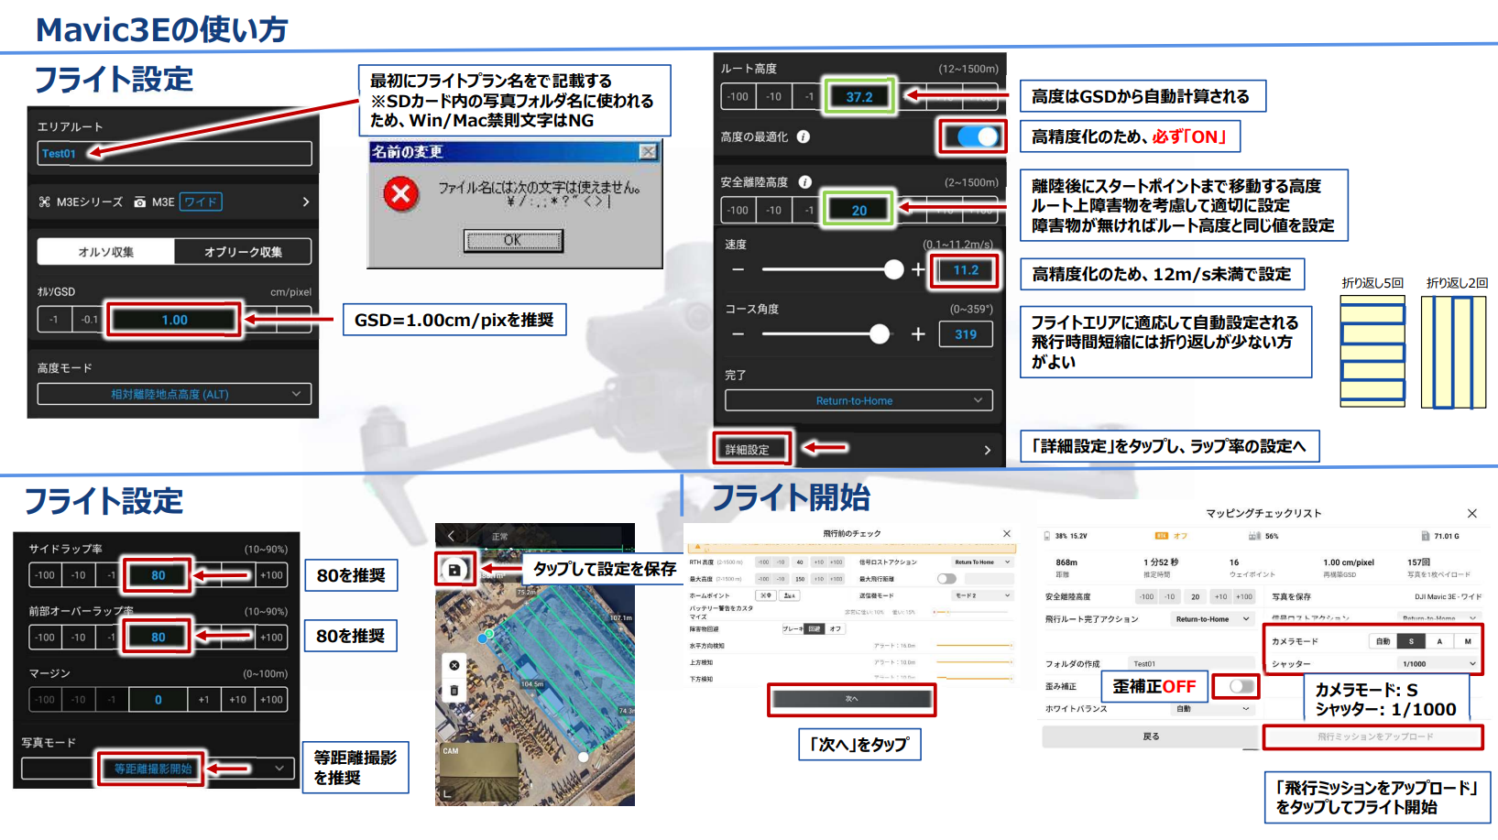
Task: Select camera mode A
Action: pos(1439,641)
